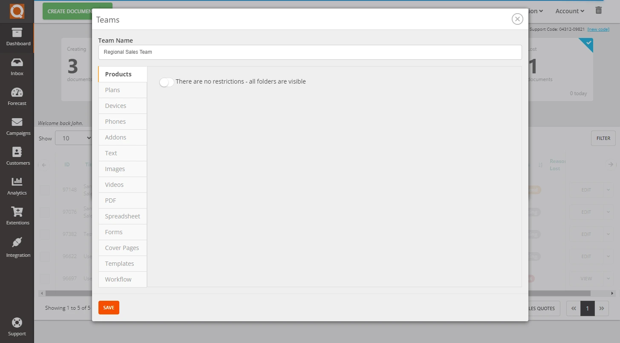Screen dimensions: 620x343
Task: Expand the Account dropdown menu
Action: [570, 11]
